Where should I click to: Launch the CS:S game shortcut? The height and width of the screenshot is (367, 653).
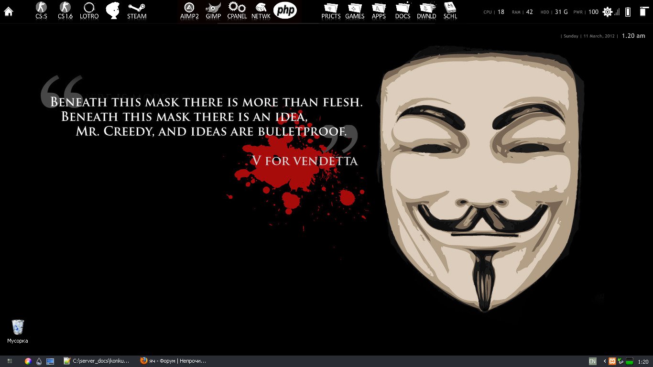tap(41, 11)
